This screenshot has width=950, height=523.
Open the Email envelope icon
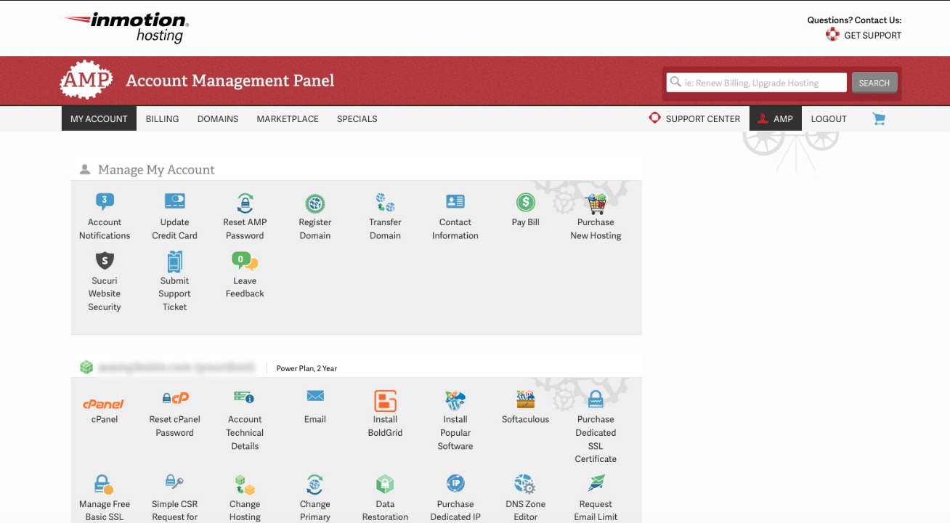[315, 396]
